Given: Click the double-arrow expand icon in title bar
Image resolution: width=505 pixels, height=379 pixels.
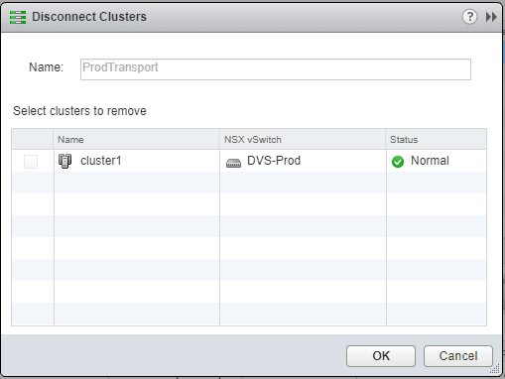Looking at the screenshot, I should pos(491,17).
